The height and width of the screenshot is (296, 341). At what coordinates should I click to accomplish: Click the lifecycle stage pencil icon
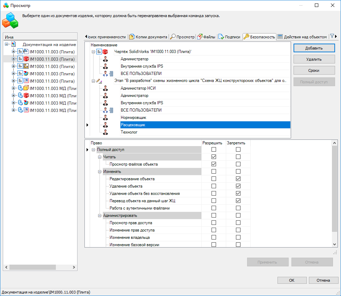99,81
